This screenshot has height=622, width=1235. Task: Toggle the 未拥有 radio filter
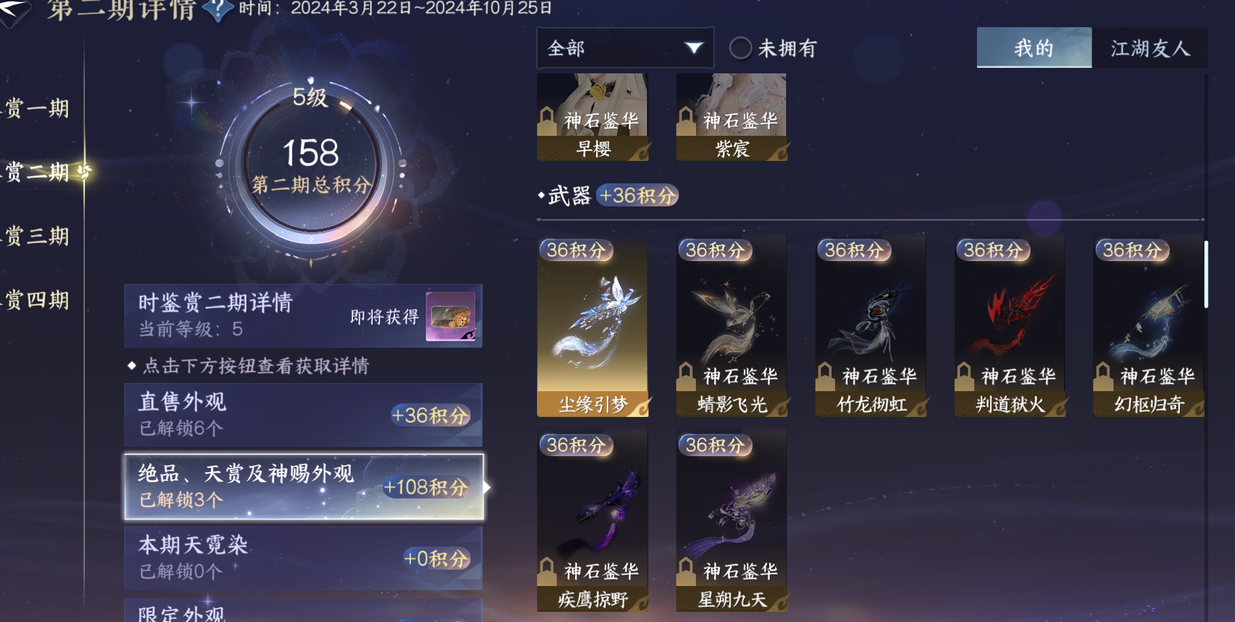(x=740, y=48)
